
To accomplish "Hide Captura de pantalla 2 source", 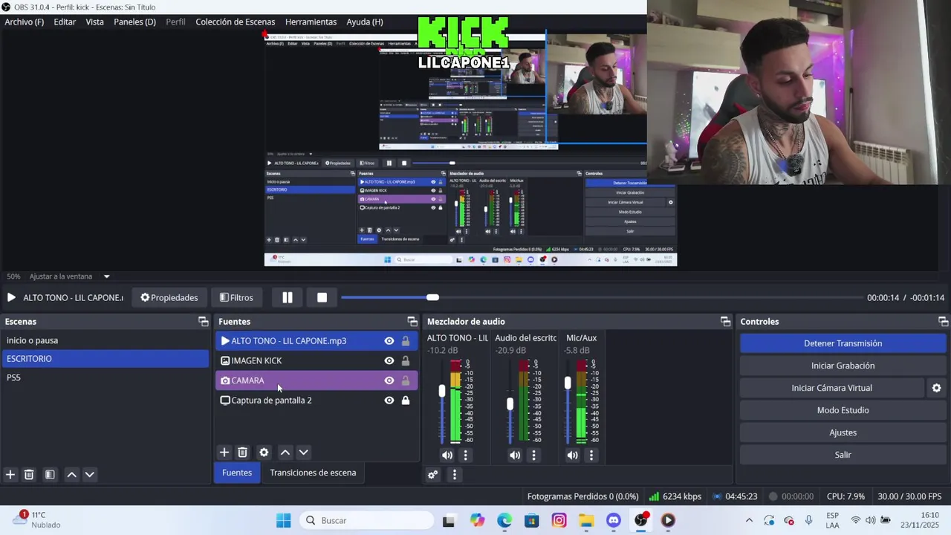I will click(389, 401).
